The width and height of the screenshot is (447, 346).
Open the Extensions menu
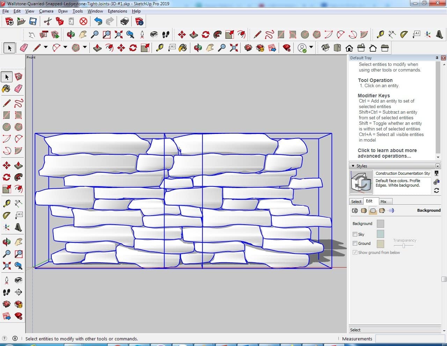(x=117, y=11)
